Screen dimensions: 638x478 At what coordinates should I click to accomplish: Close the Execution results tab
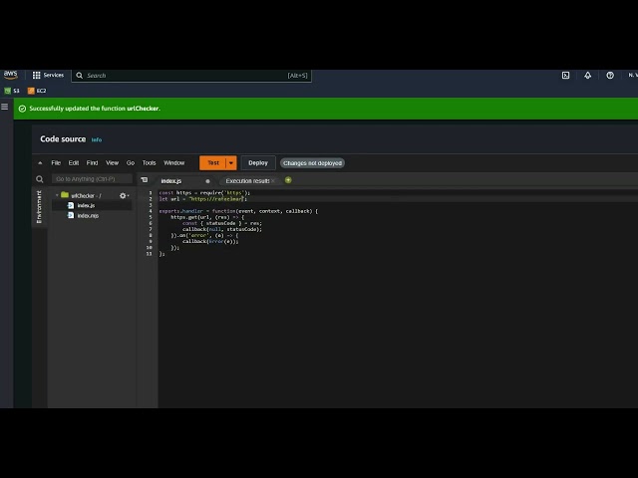click(x=273, y=181)
